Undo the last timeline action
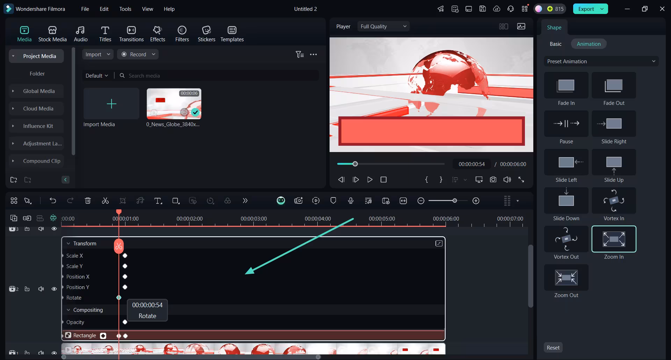Screen dimensions: 671x360 53,201
